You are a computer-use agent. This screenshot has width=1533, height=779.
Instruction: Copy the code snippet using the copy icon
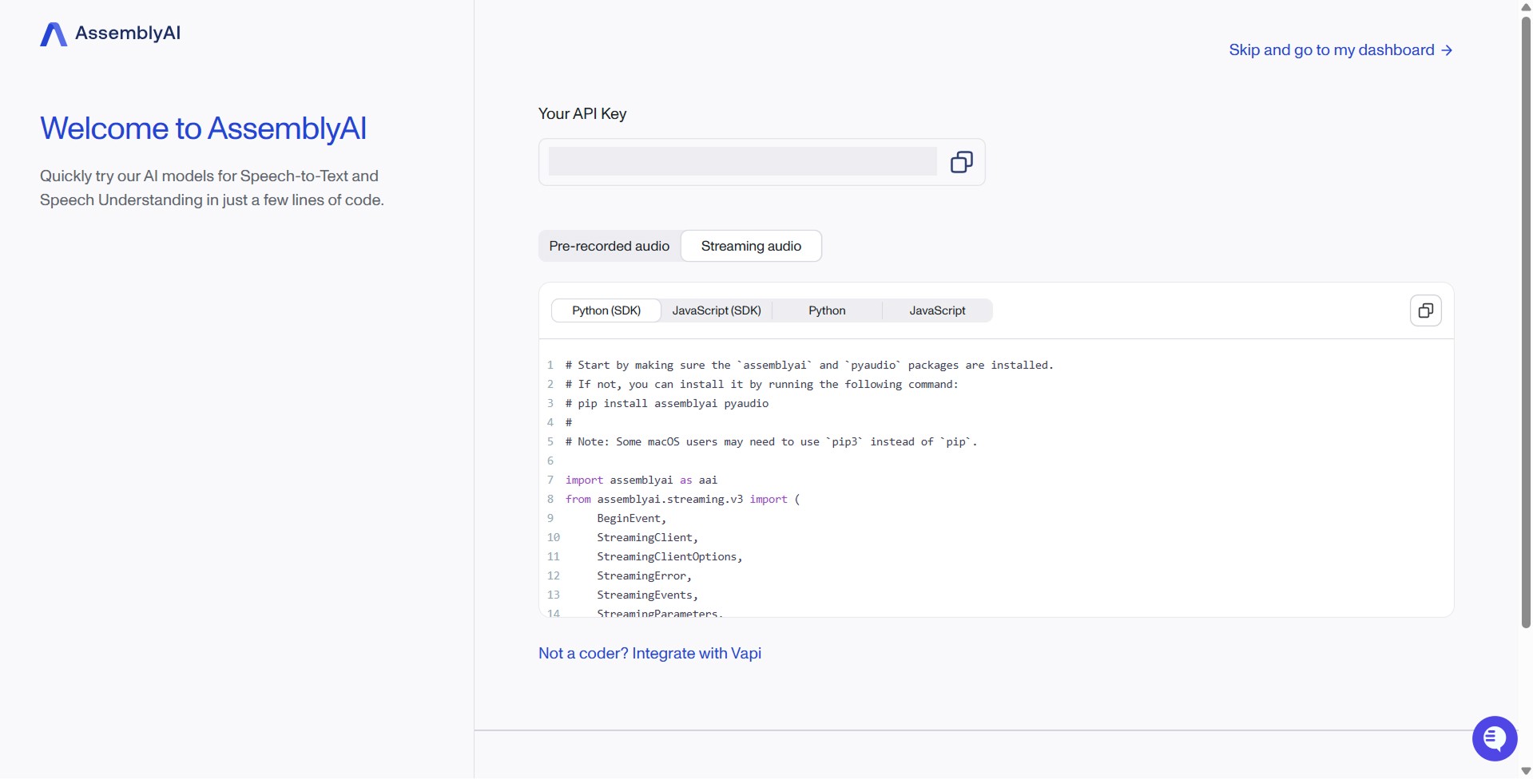pos(1425,310)
